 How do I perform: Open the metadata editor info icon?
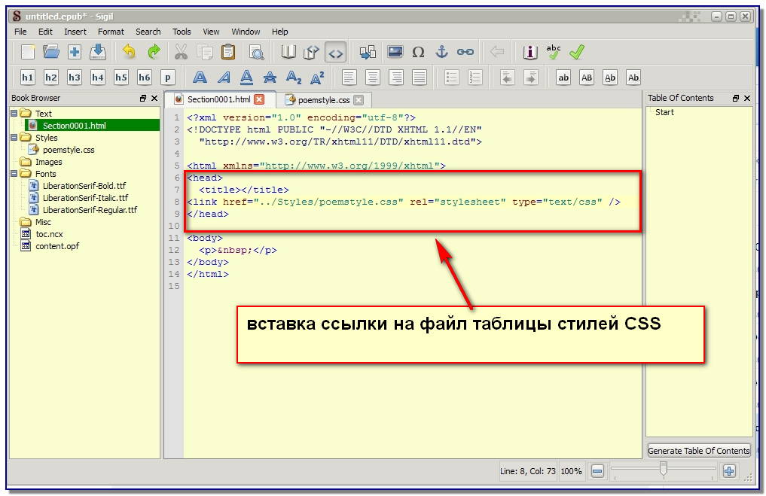click(x=530, y=52)
